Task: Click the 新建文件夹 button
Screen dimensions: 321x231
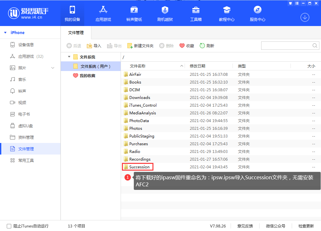Action: tap(141, 46)
